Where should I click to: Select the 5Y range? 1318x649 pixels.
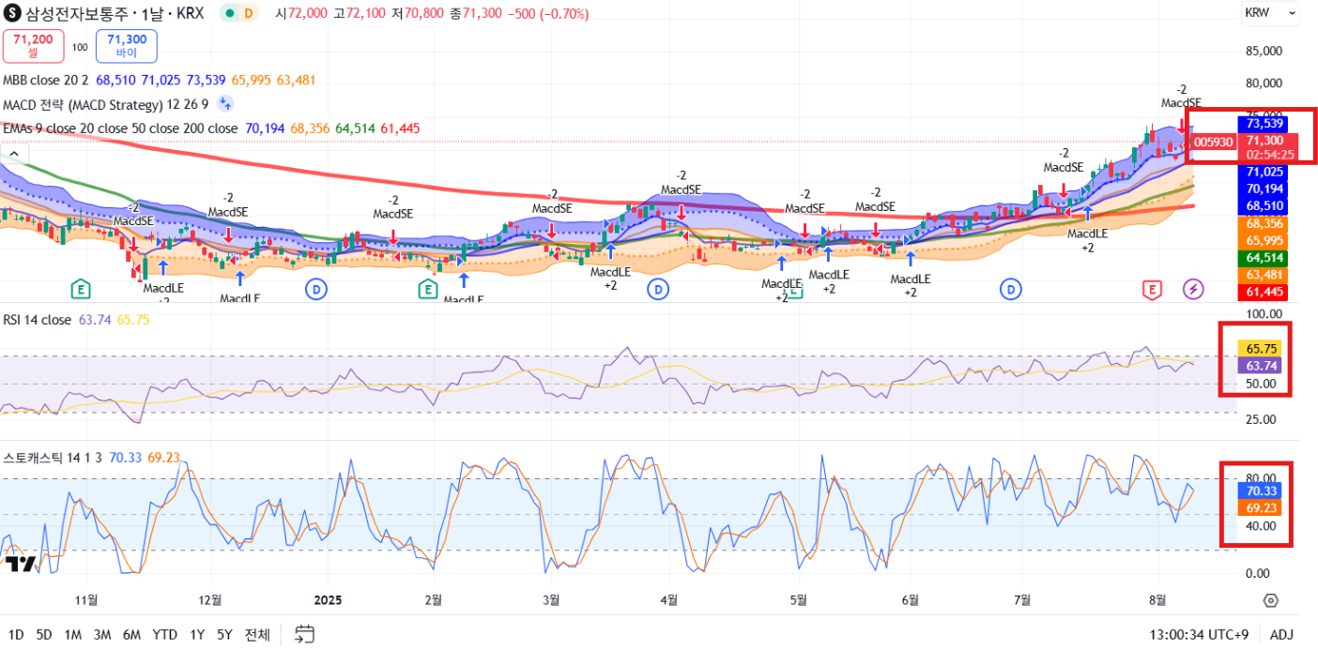224,635
